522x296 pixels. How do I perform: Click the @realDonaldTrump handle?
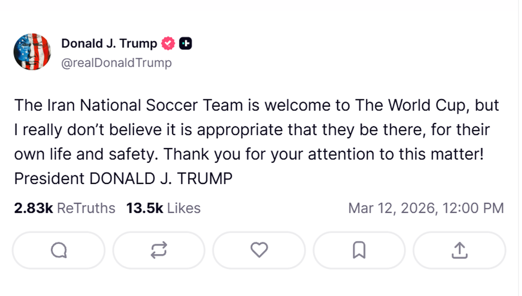116,63
